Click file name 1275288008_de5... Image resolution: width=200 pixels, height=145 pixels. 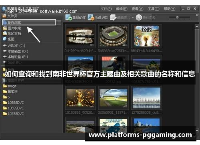tap(146, 113)
